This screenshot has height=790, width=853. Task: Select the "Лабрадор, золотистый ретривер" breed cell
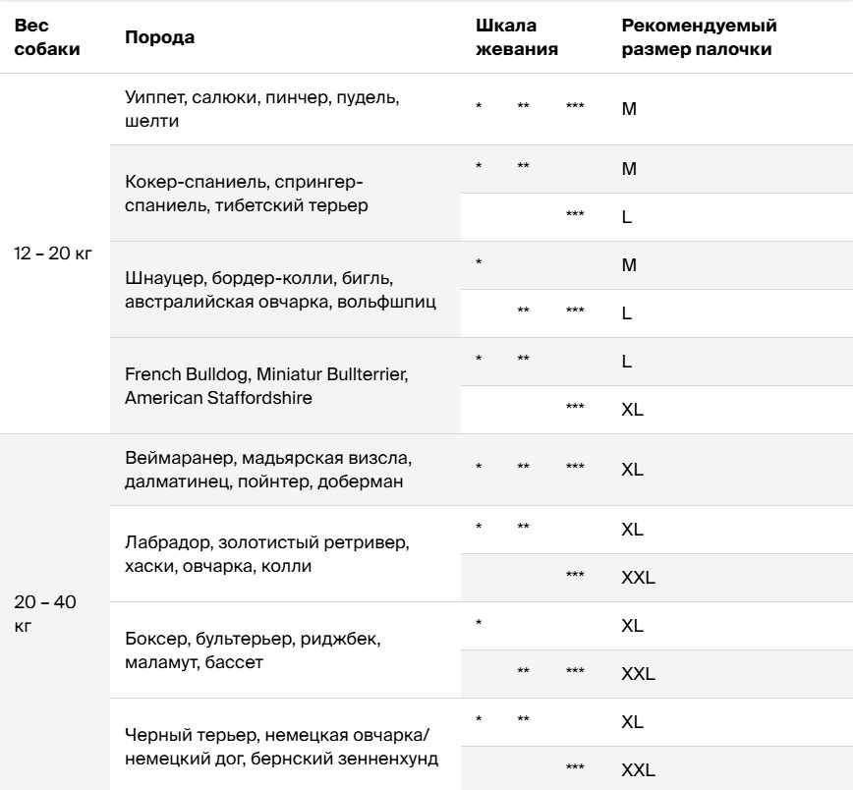[x=267, y=554]
